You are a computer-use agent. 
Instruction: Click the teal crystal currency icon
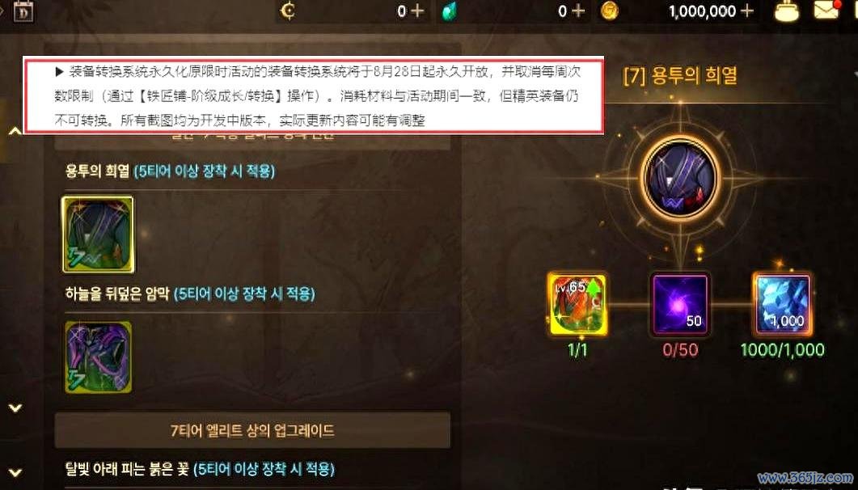click(x=450, y=11)
